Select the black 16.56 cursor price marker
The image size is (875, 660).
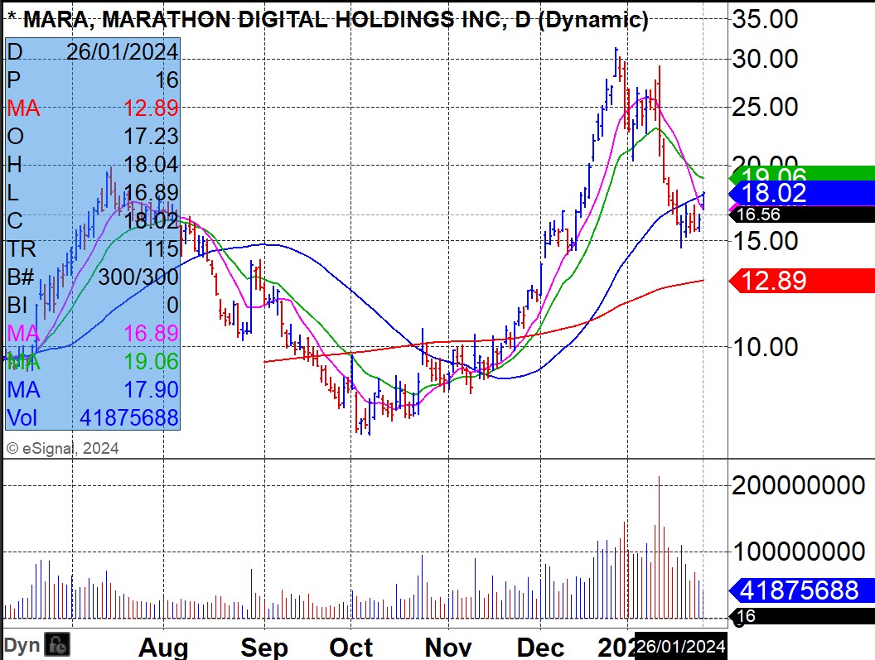click(x=802, y=214)
